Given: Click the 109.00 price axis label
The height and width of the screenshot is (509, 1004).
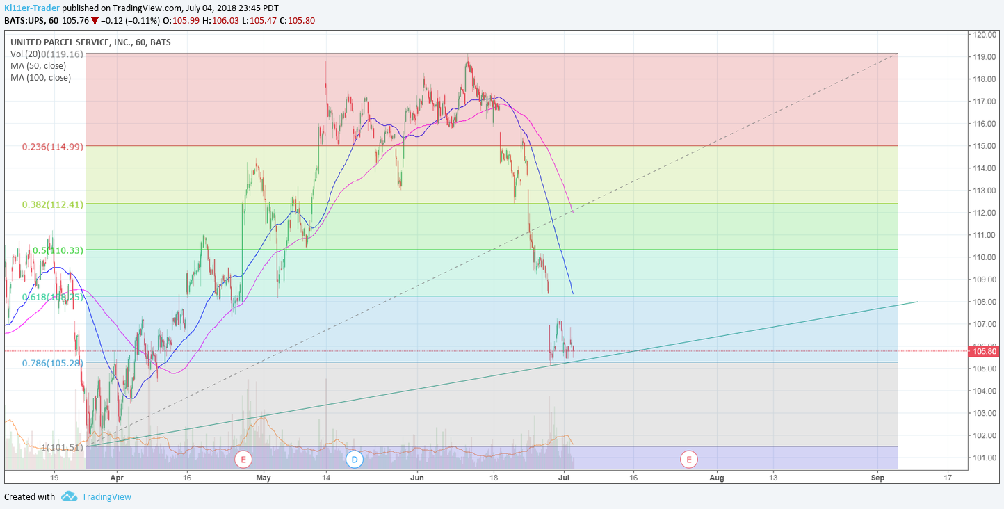Looking at the screenshot, I should (986, 279).
